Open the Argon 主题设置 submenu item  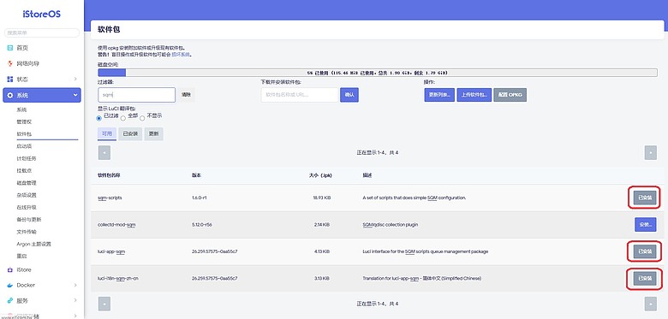pyautogui.click(x=33, y=244)
